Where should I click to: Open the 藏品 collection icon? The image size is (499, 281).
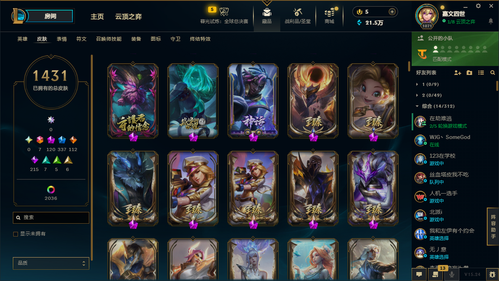(267, 13)
